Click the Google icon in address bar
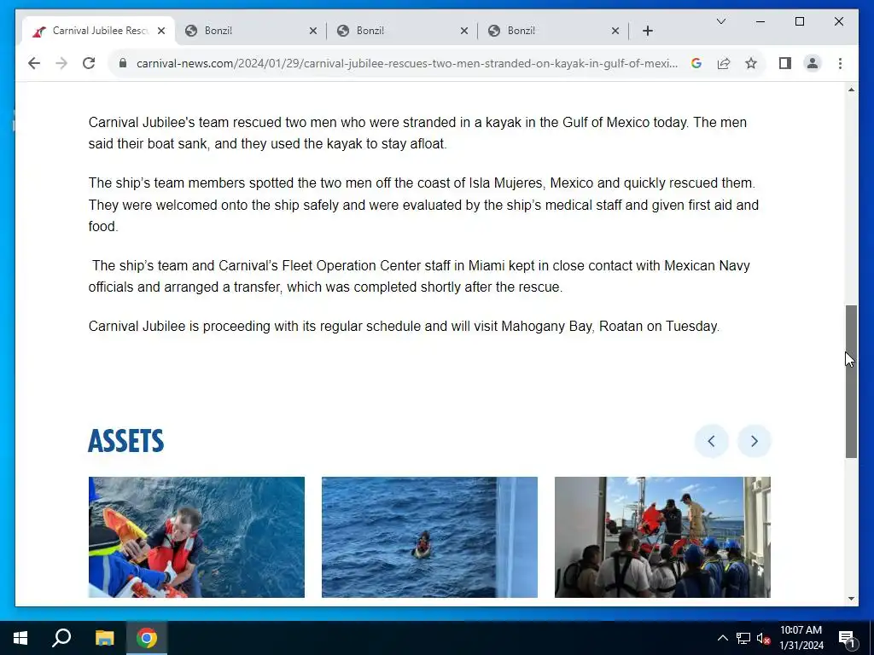Viewport: 874px width, 655px height. coord(696,63)
